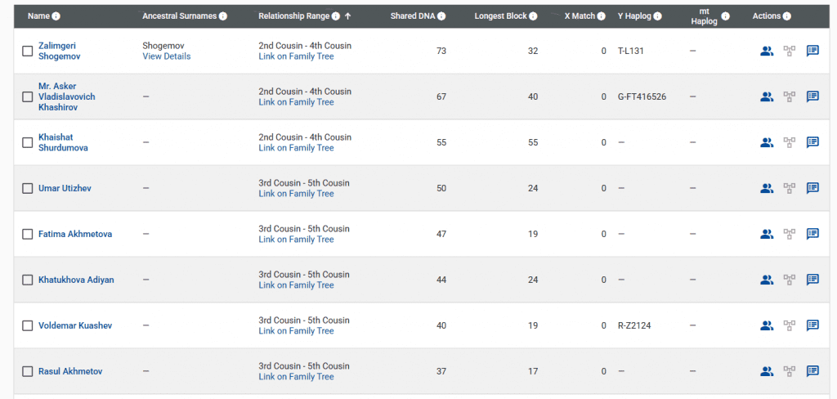Click in-common-with people icon for Khaishat Shurdumova
The height and width of the screenshot is (399, 837).
(x=766, y=142)
